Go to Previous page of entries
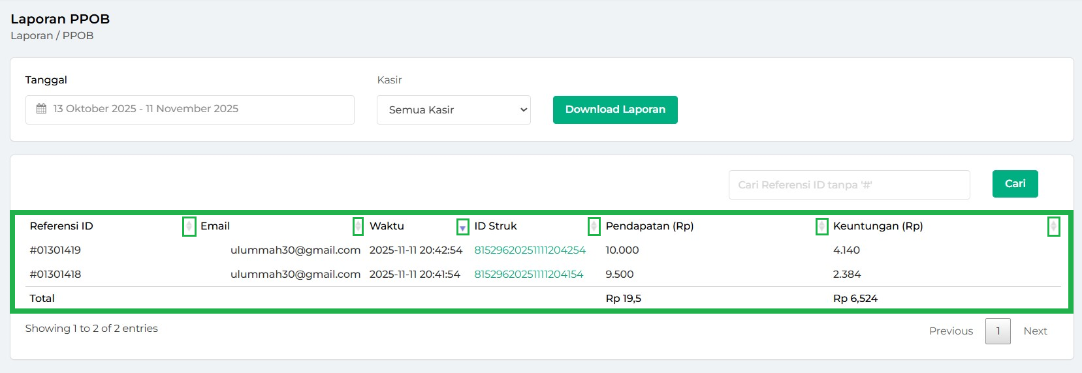Image resolution: width=1082 pixels, height=373 pixels. (950, 331)
